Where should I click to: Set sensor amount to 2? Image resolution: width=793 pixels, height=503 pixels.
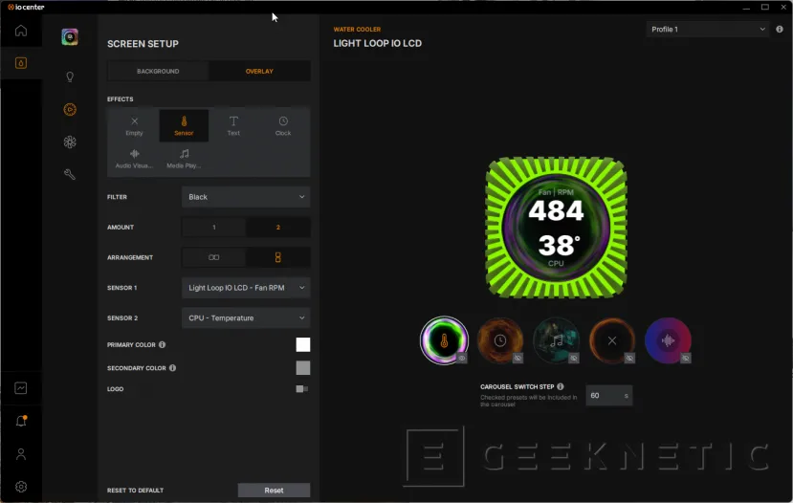click(x=277, y=228)
